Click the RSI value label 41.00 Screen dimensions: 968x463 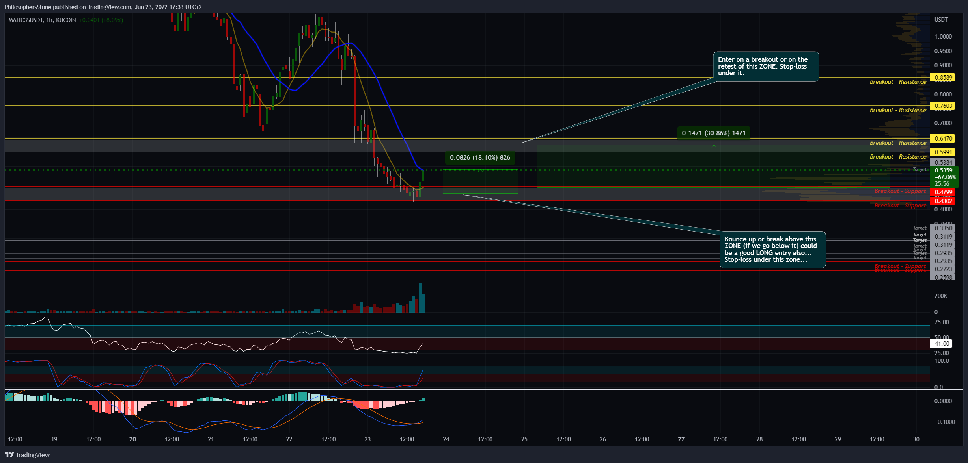(942, 344)
